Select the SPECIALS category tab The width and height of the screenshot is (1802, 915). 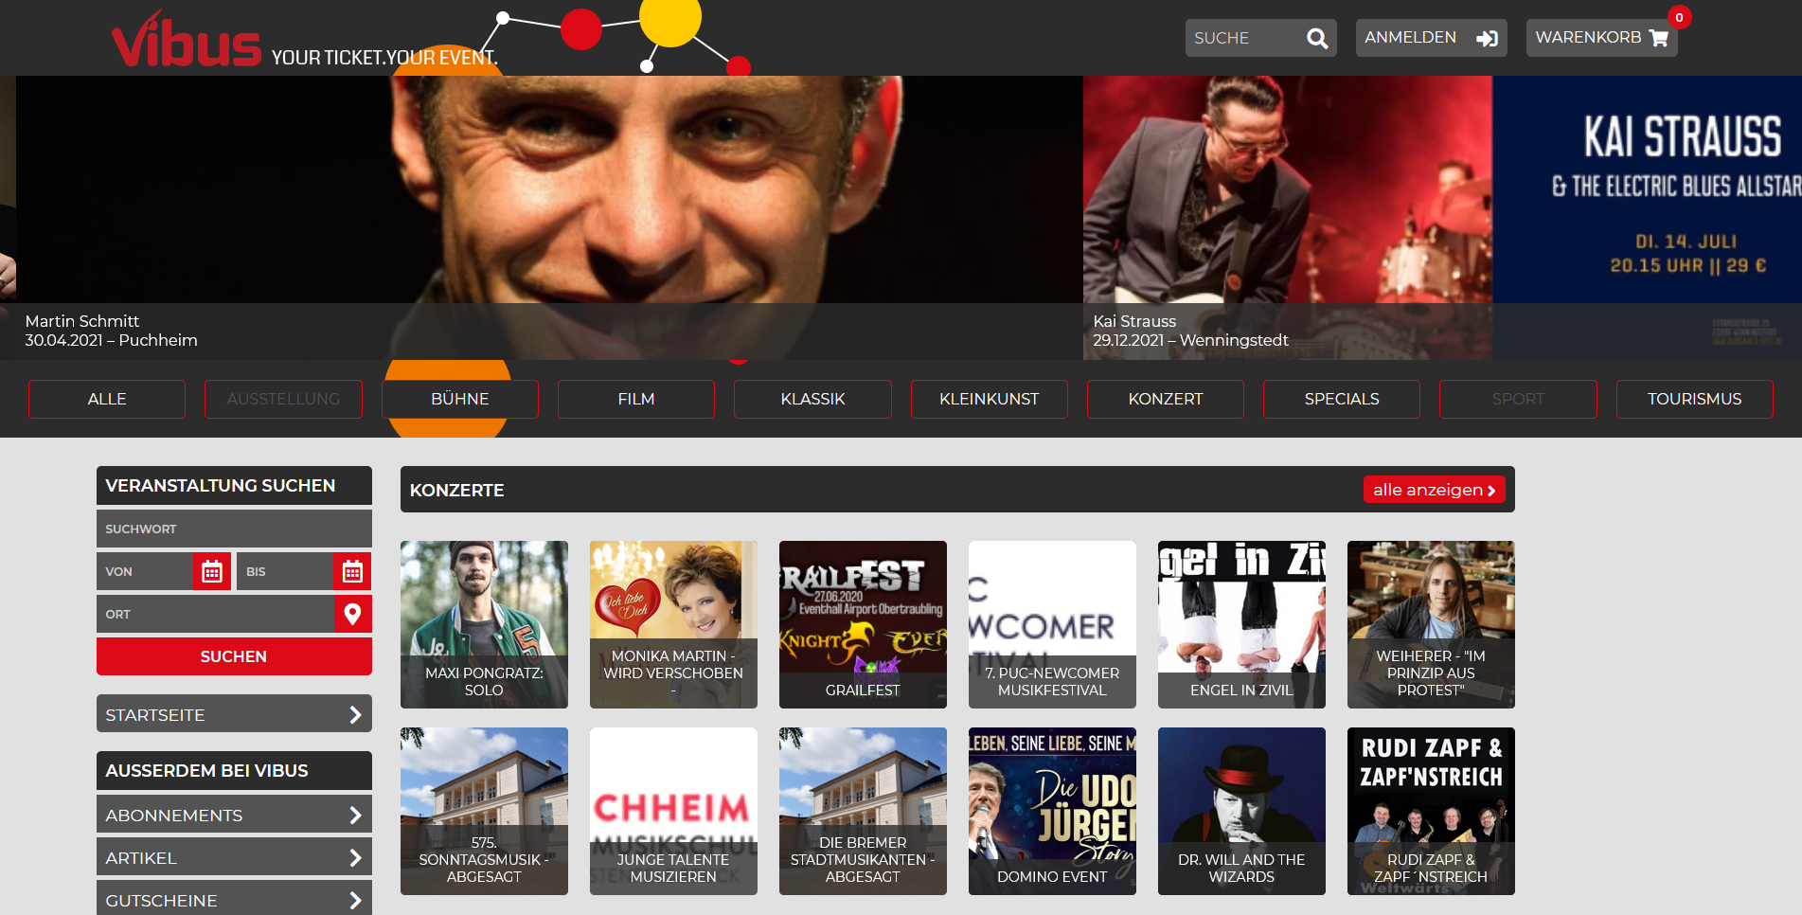(x=1342, y=399)
